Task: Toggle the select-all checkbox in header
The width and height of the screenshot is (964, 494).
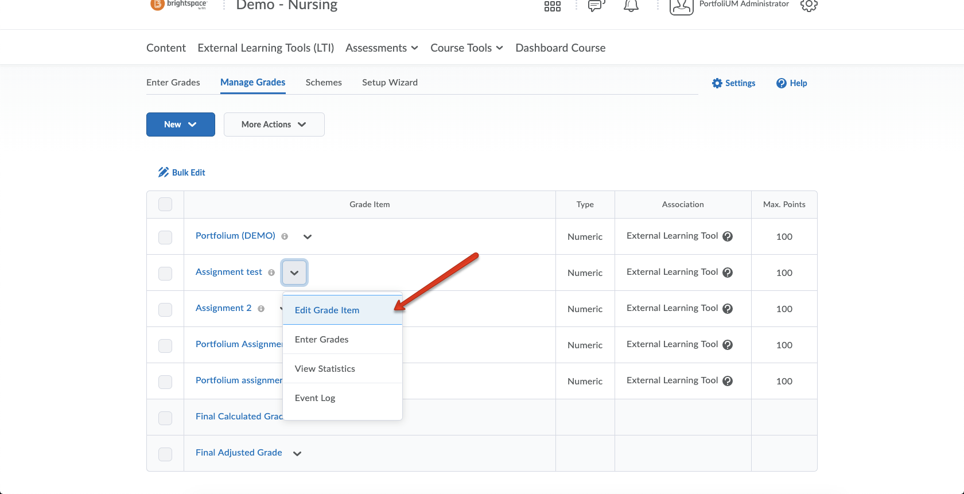Action: click(165, 204)
